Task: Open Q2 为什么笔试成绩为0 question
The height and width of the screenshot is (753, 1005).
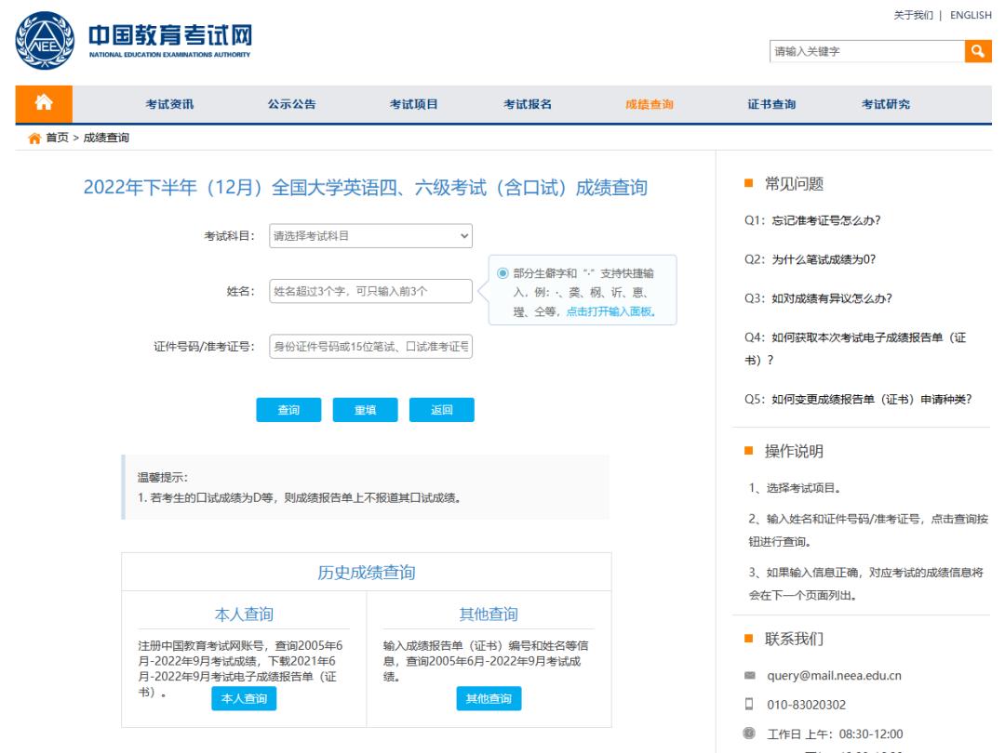Action: [810, 259]
